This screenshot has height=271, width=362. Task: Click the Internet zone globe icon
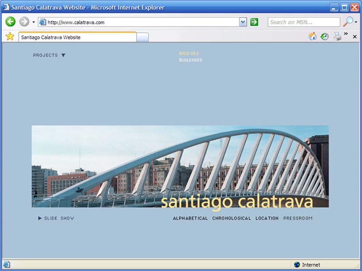coord(297,265)
